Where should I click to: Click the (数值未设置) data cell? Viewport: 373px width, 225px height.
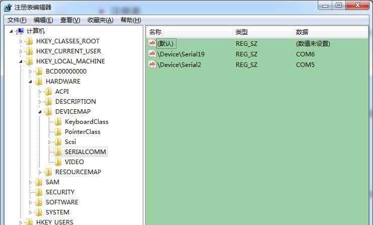[313, 44]
